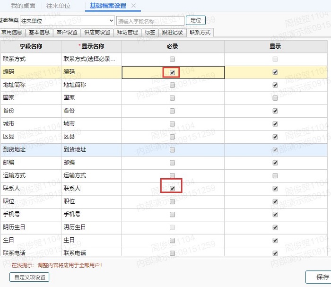The height and width of the screenshot is (287, 331).
Task: Check 必录 for 邮编 row
Action: (172, 163)
